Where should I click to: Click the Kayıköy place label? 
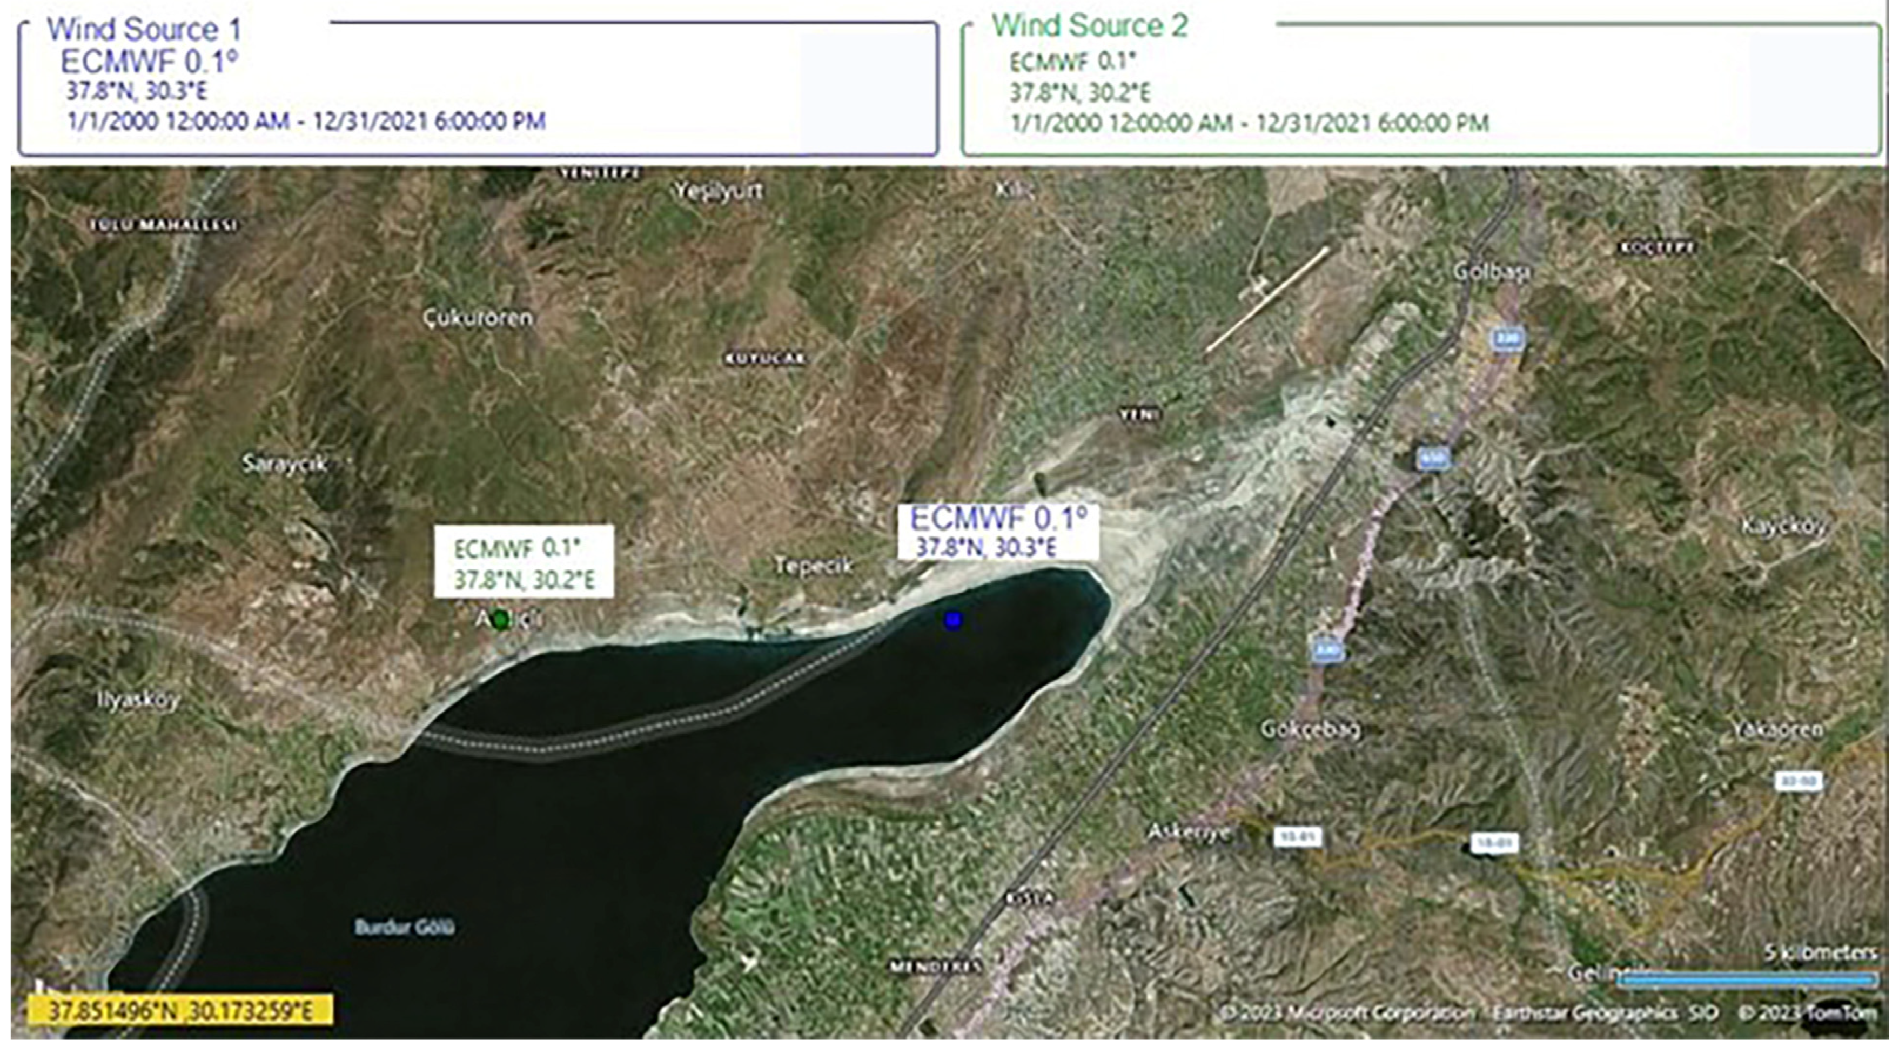[x=1784, y=526]
